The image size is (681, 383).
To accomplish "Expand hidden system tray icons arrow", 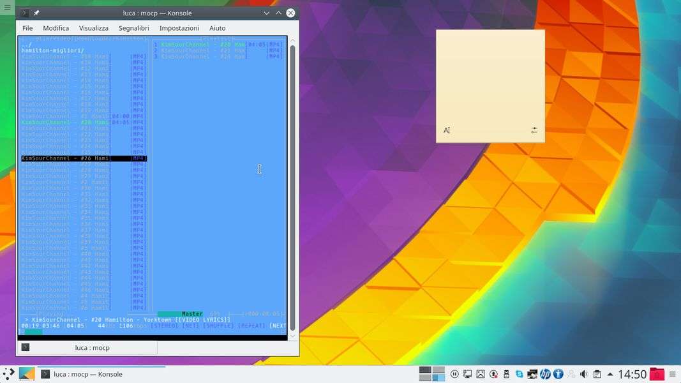I will pyautogui.click(x=610, y=374).
